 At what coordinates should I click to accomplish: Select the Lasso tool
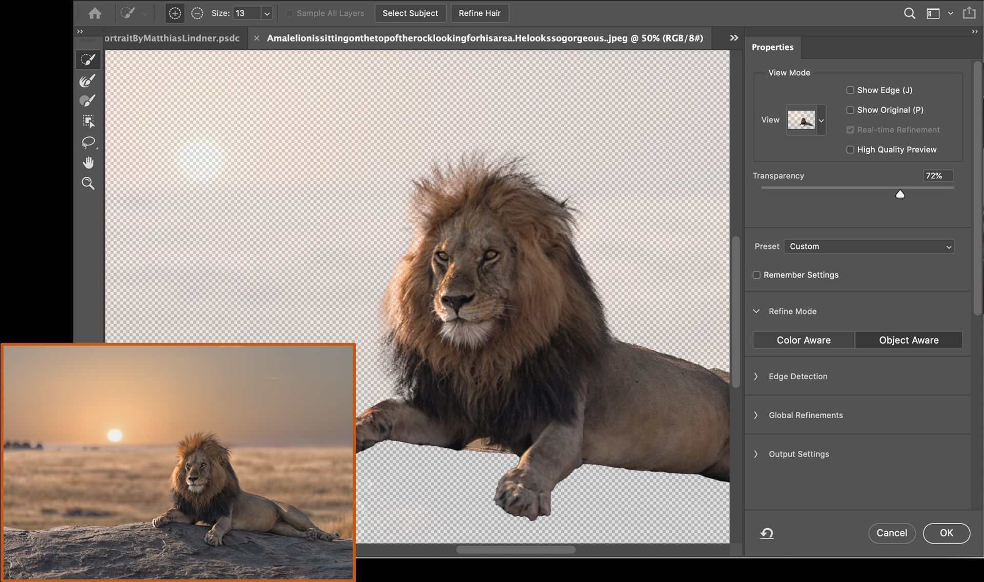(x=88, y=142)
